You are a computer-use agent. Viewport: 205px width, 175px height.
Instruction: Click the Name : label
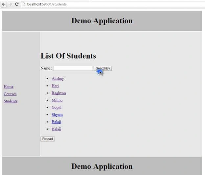pyautogui.click(x=46, y=68)
